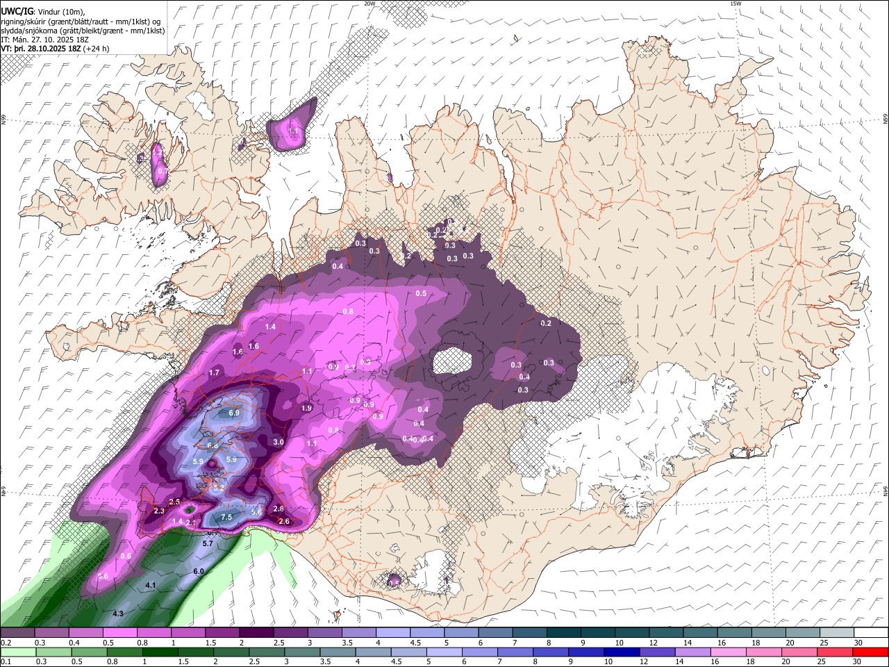Screen dimensions: 889x667
Task: Click the 2.5 value on the peninsula
Action: [174, 502]
